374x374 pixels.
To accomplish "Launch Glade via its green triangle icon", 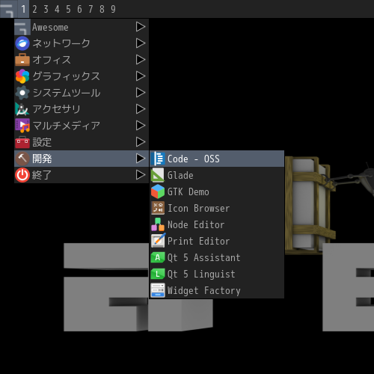I will (158, 175).
